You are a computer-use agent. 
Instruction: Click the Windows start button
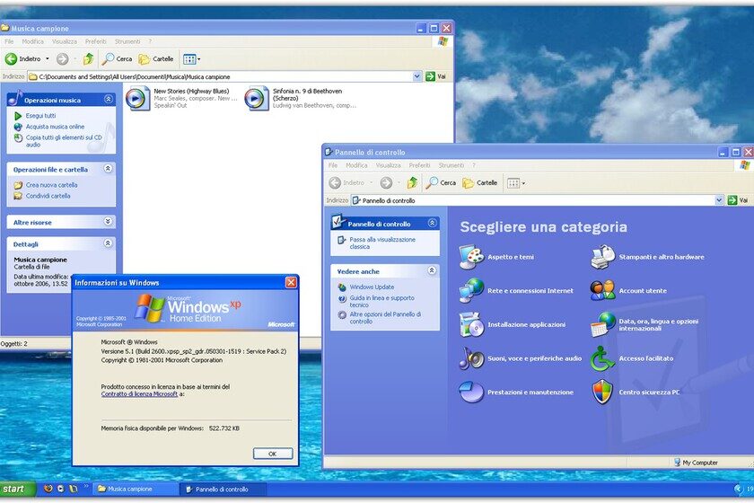tap(17, 489)
